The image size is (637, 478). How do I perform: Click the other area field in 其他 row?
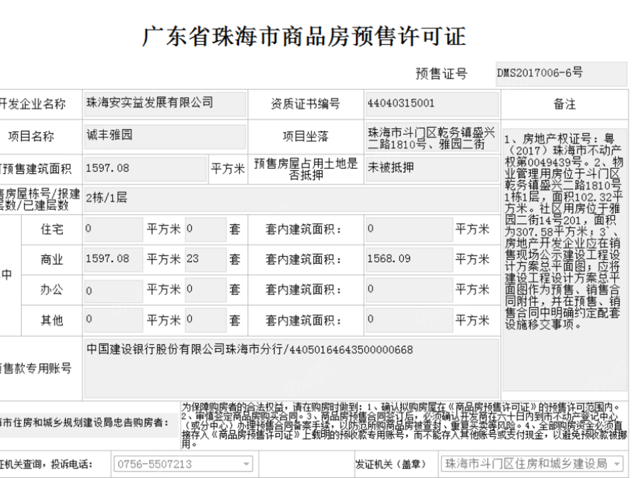coord(114,320)
